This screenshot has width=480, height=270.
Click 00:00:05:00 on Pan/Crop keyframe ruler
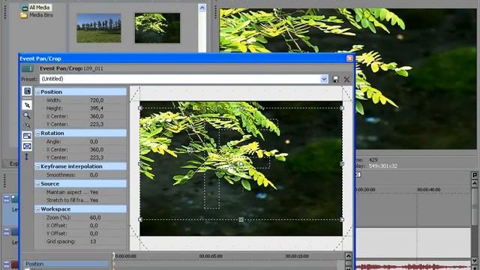pos(211,256)
